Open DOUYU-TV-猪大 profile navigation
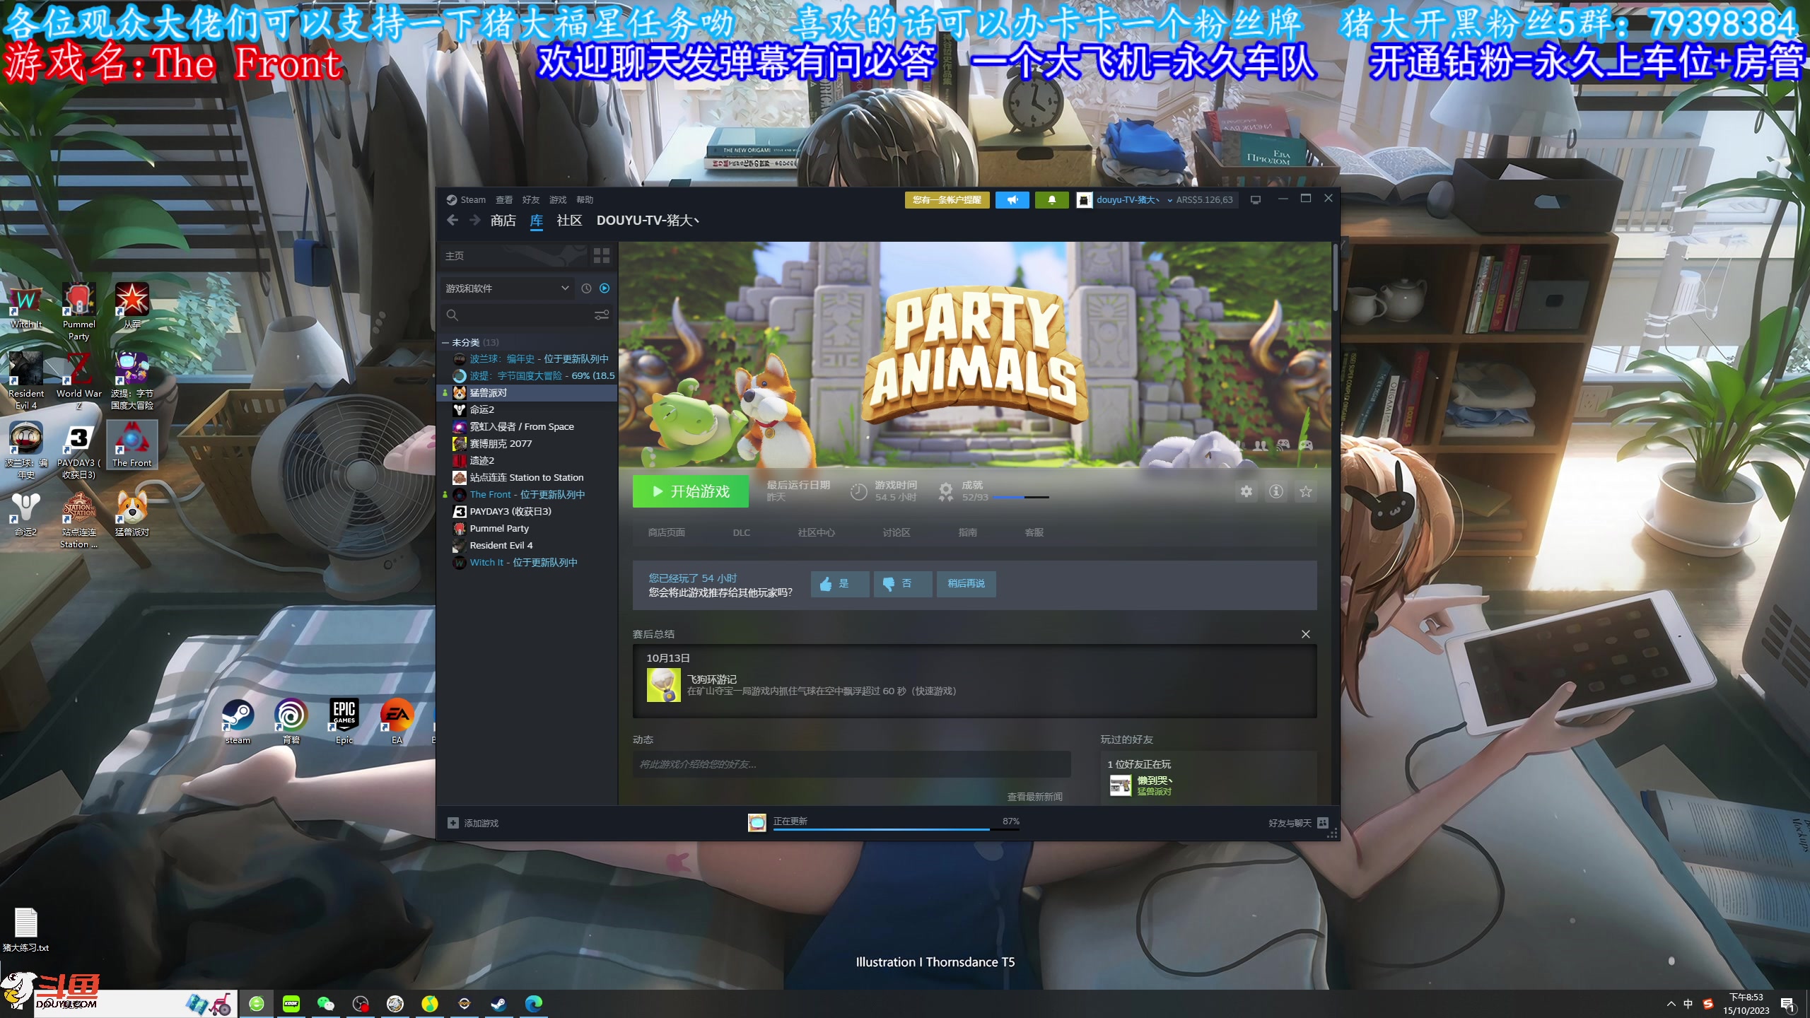 pyautogui.click(x=648, y=221)
